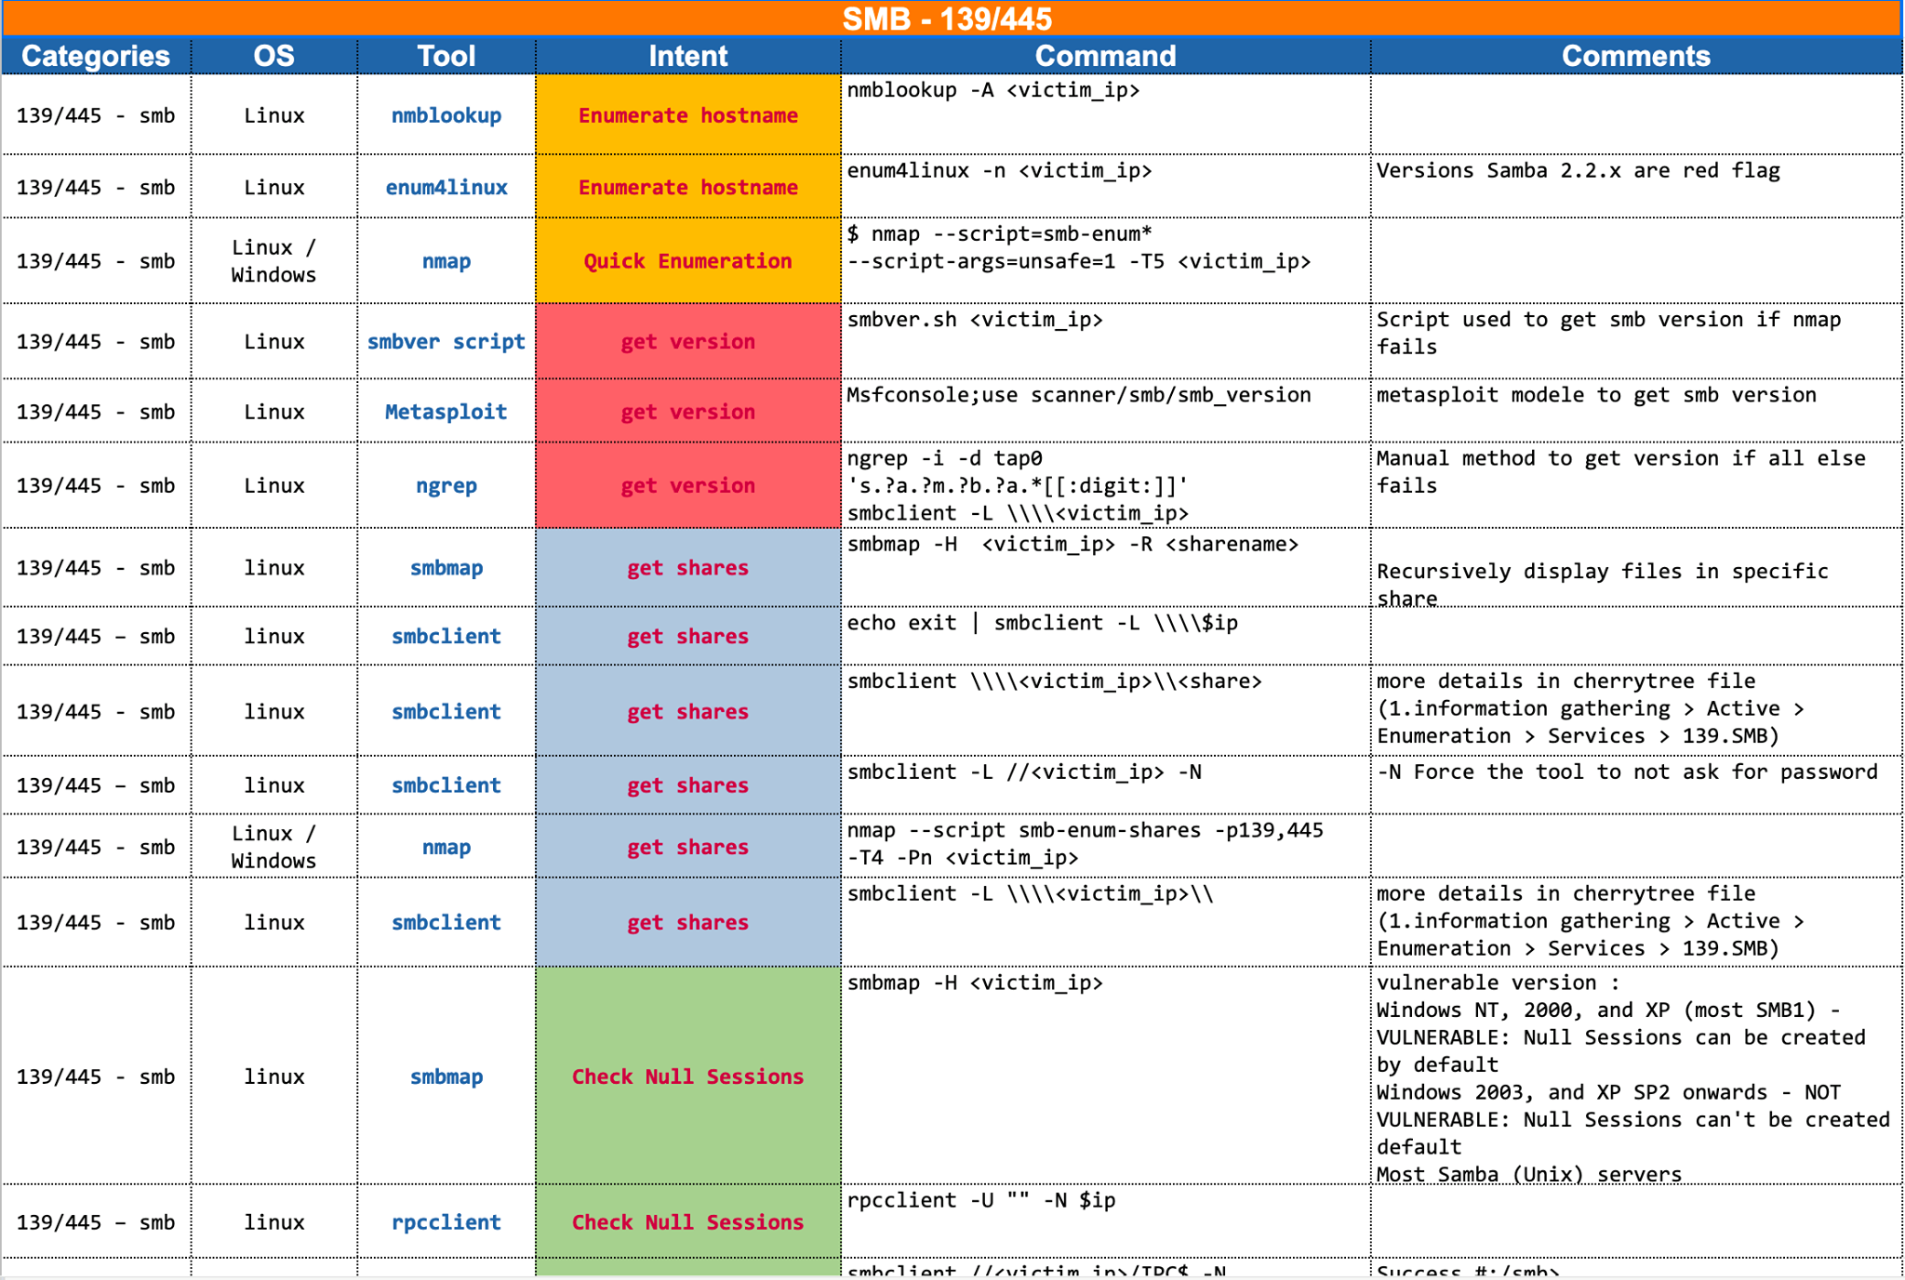Viewport: 1905px width, 1280px height.
Task: Select the "smbclient -L \\\\<victim_ip>\\" command cell
Action: pos(1106,922)
